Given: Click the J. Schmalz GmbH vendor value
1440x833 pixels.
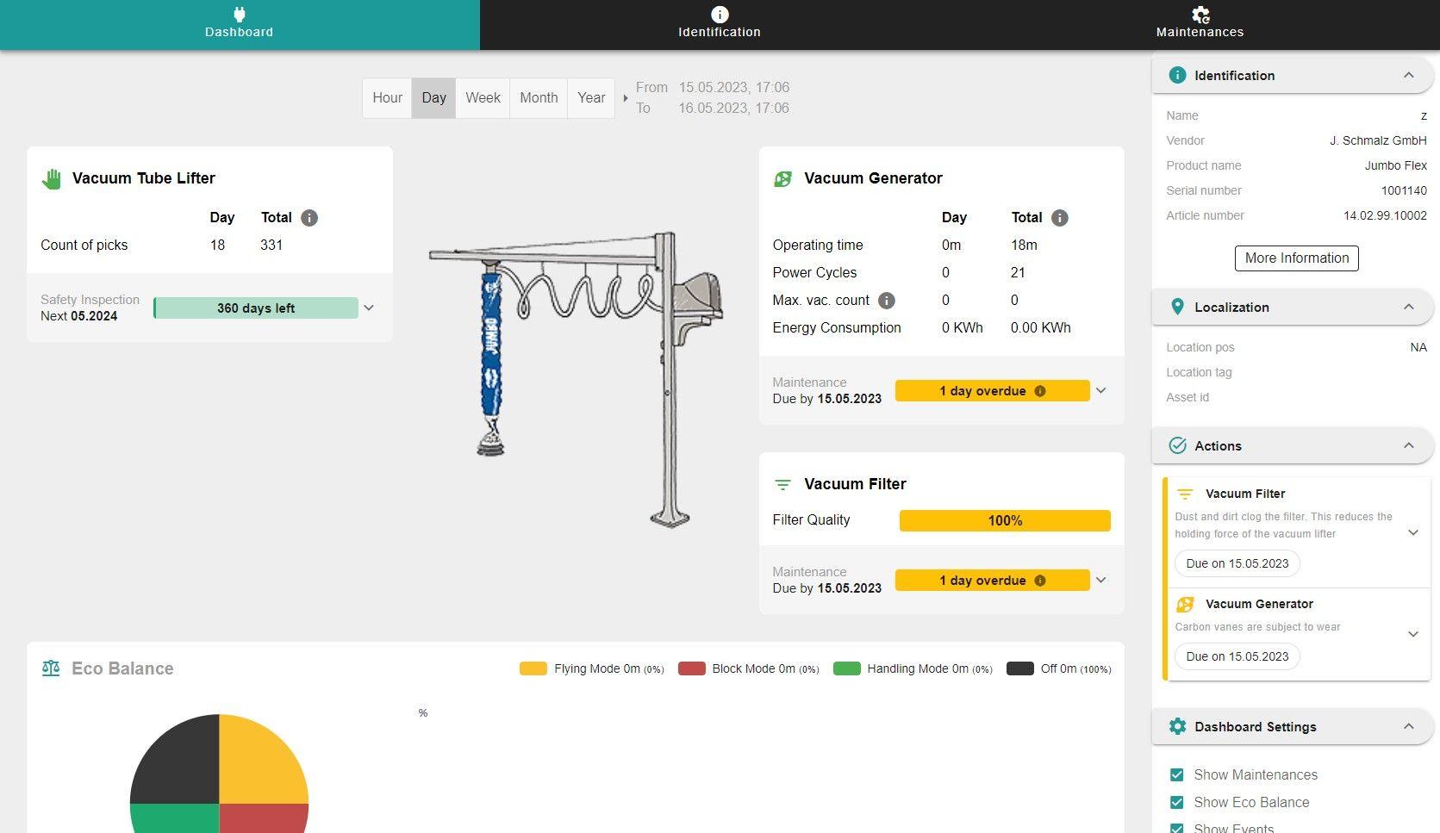Looking at the screenshot, I should pos(1378,140).
